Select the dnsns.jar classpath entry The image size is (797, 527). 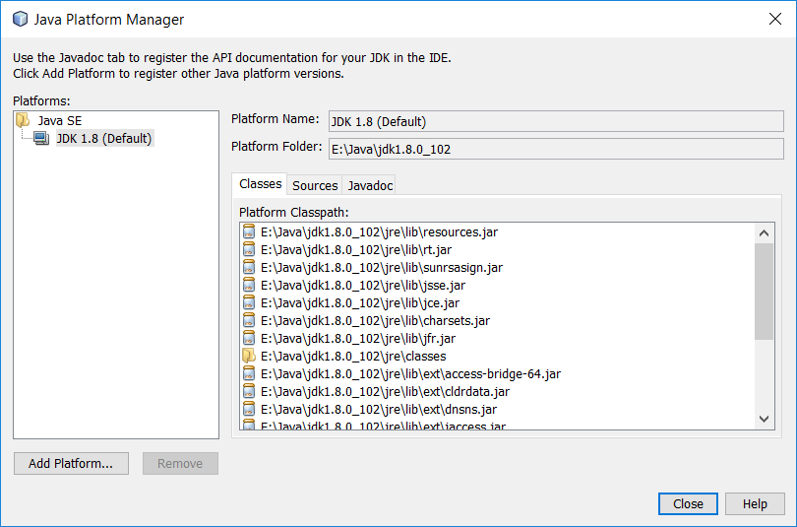(x=379, y=410)
